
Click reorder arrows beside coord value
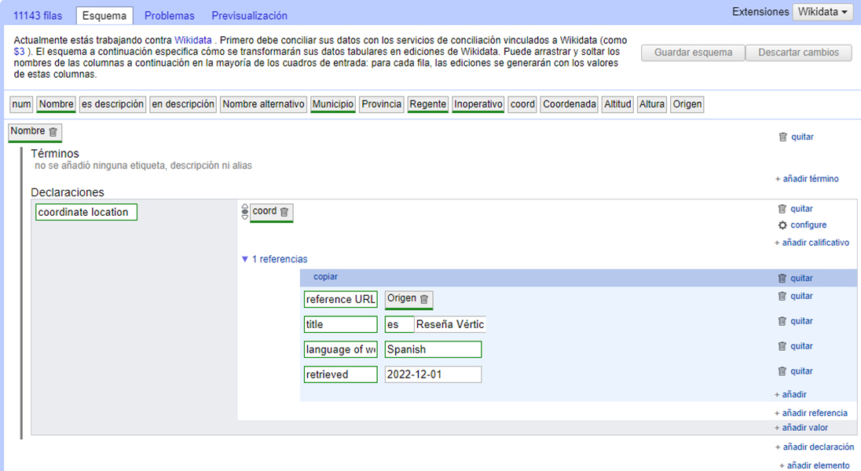tap(244, 212)
